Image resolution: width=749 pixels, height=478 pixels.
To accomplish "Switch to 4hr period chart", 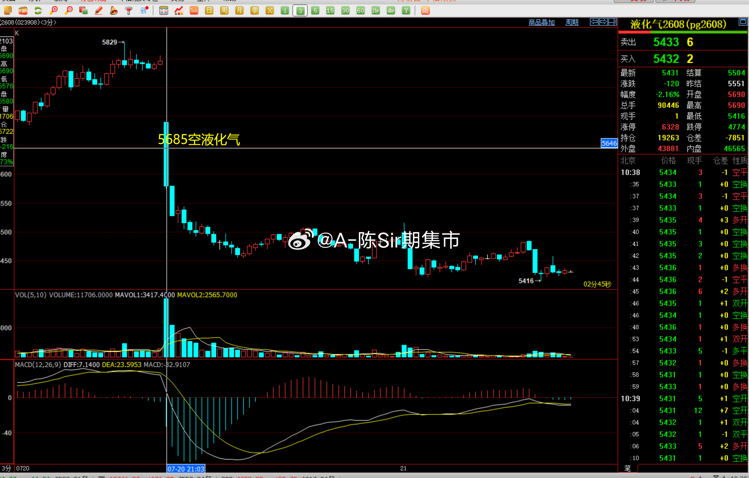I will [391, 10].
